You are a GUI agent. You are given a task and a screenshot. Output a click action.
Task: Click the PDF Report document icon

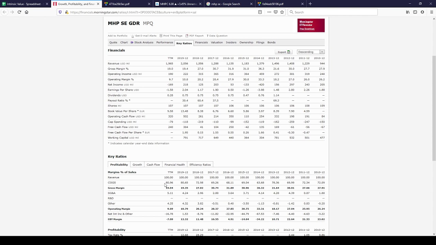[x=187, y=36]
